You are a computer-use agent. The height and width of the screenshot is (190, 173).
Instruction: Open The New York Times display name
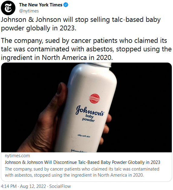pos(41,5)
